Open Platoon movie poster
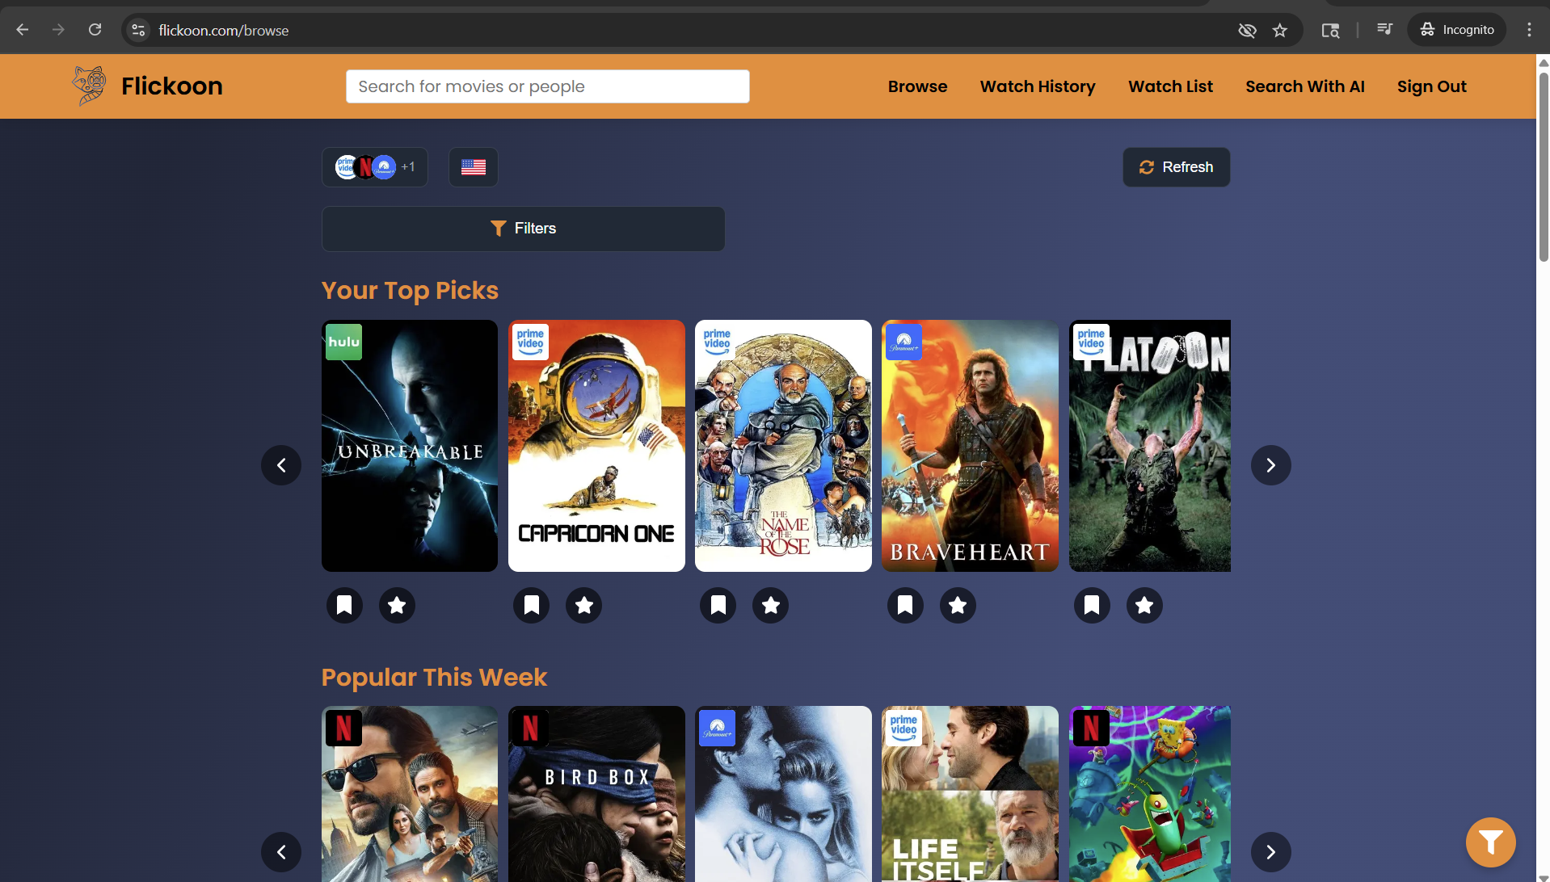The image size is (1550, 882). tap(1149, 446)
